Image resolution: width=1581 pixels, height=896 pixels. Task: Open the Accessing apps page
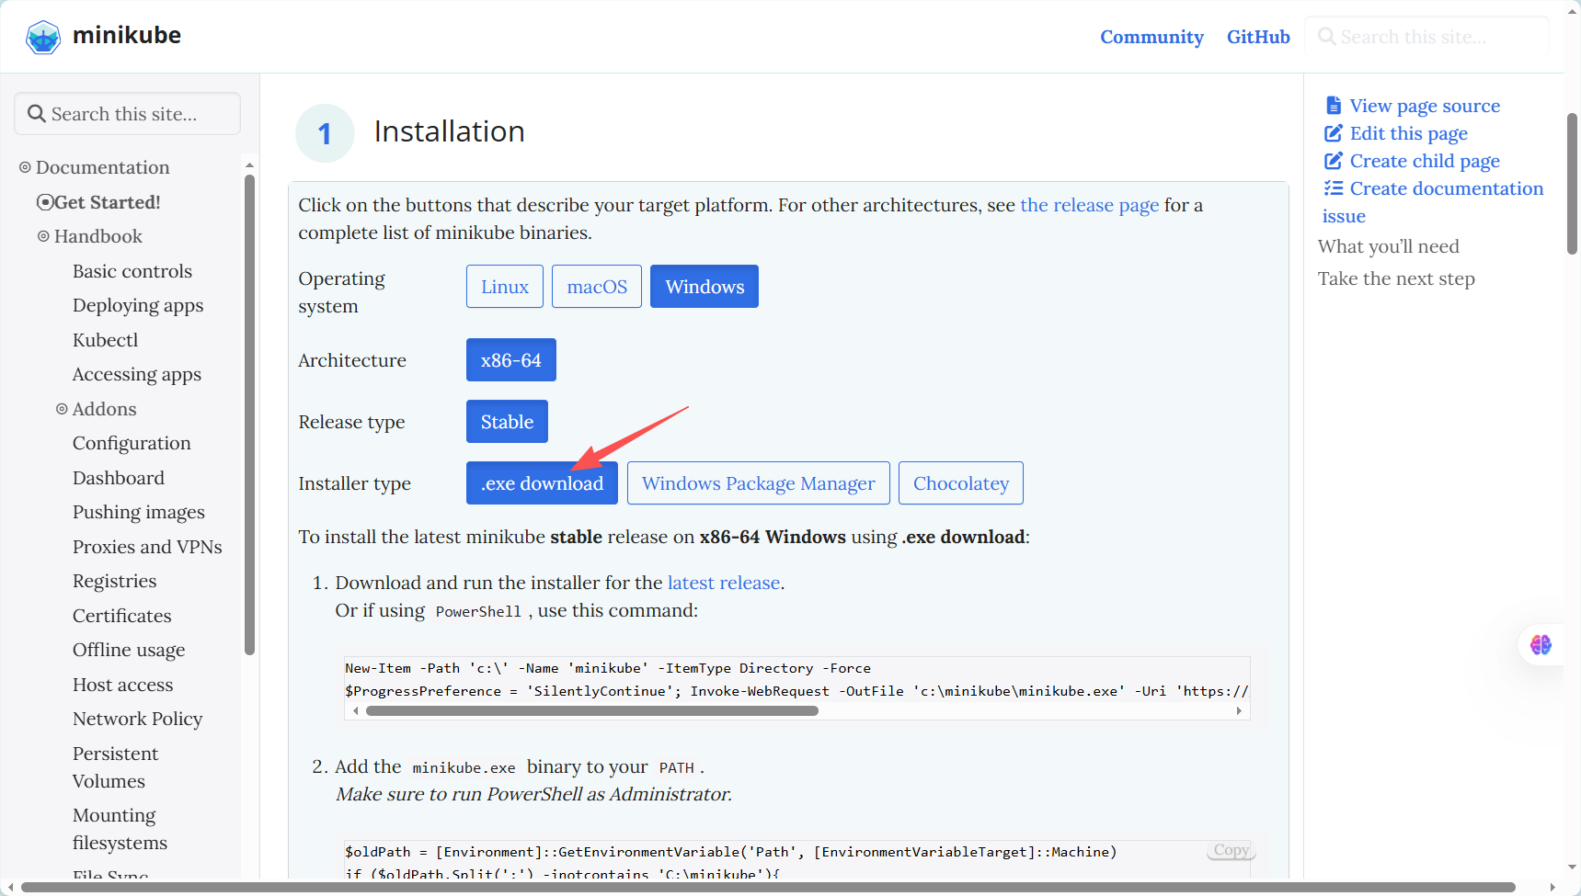pos(137,374)
